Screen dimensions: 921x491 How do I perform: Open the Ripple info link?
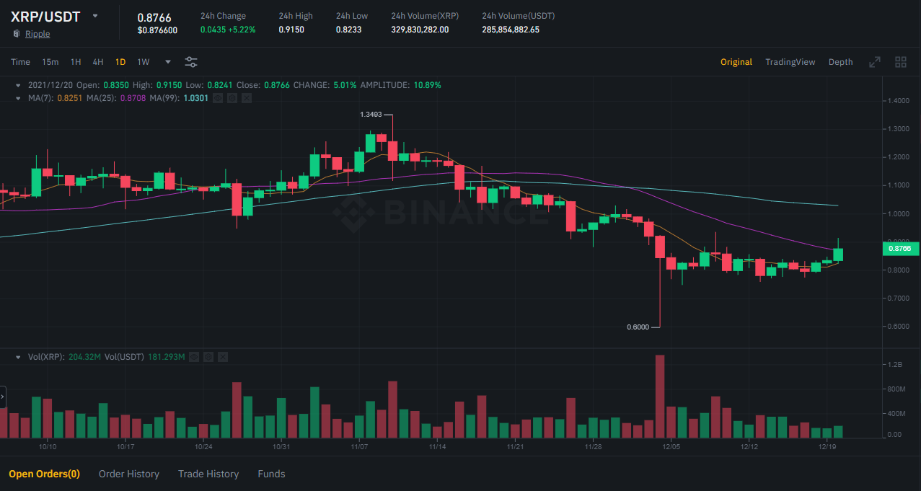(38, 34)
